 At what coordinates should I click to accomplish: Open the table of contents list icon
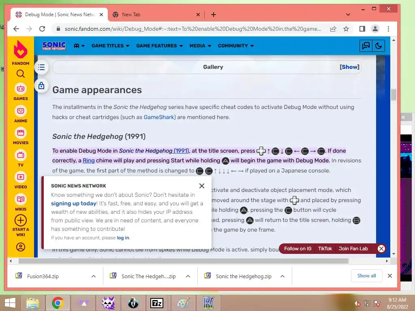click(41, 67)
